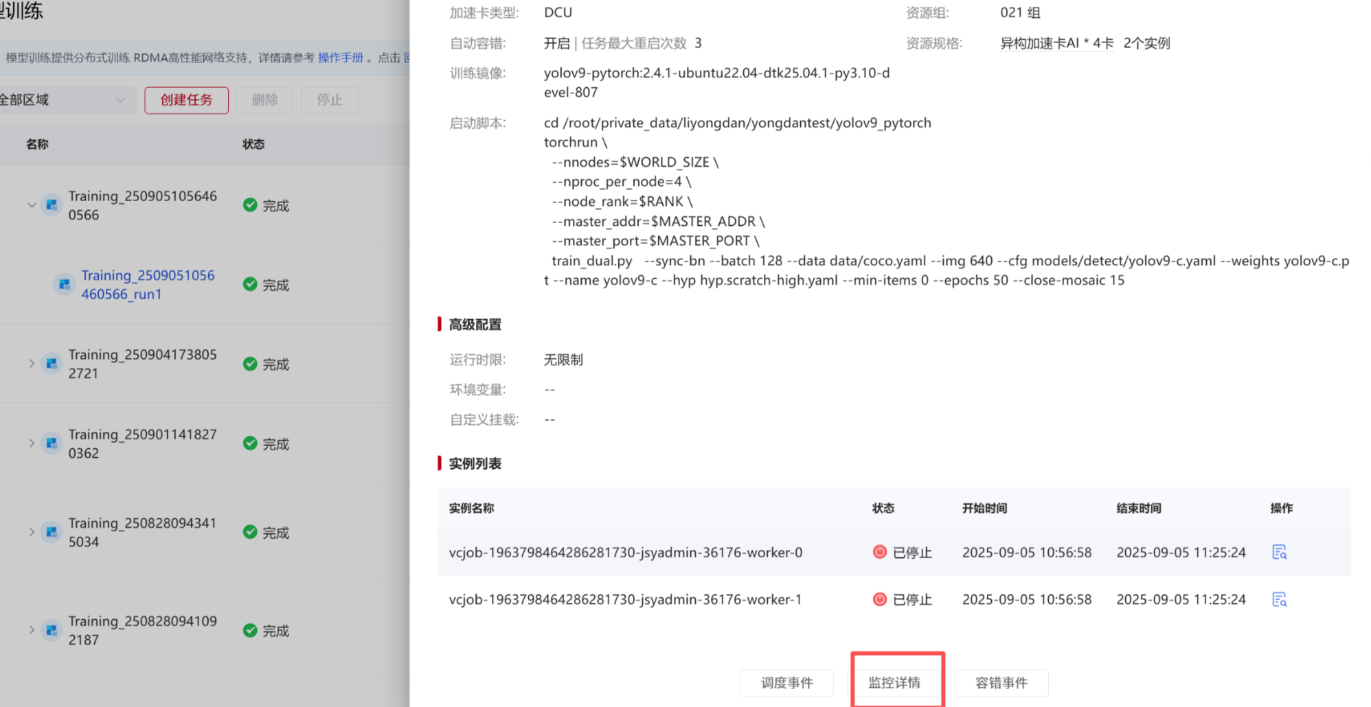Click task icon for Training_2509041738052721

coord(52,364)
